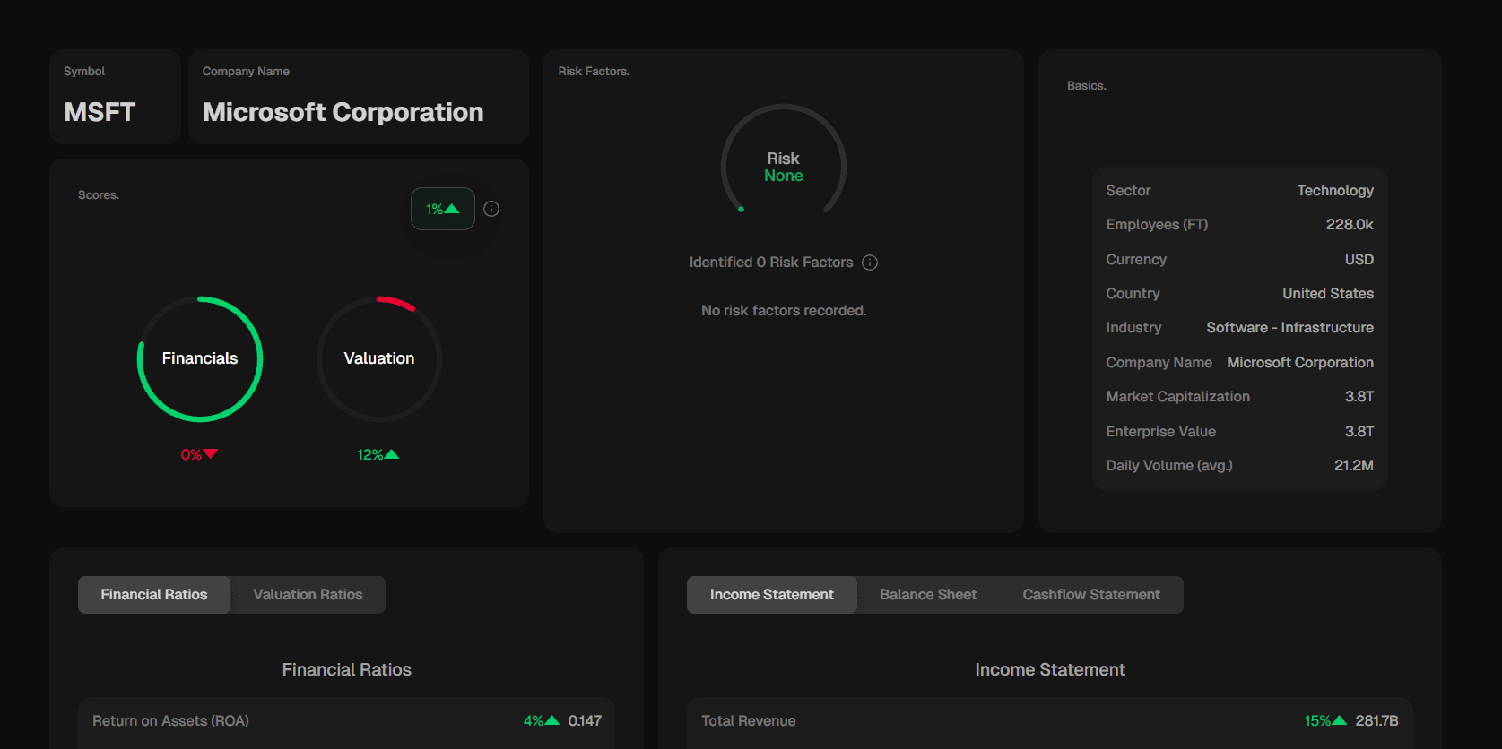Image resolution: width=1502 pixels, height=749 pixels.
Task: Click the No risk factors recorded message
Action: click(x=784, y=311)
